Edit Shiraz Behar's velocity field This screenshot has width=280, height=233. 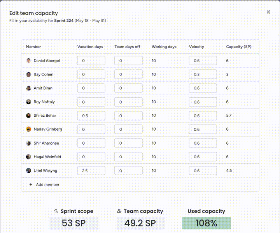203,116
